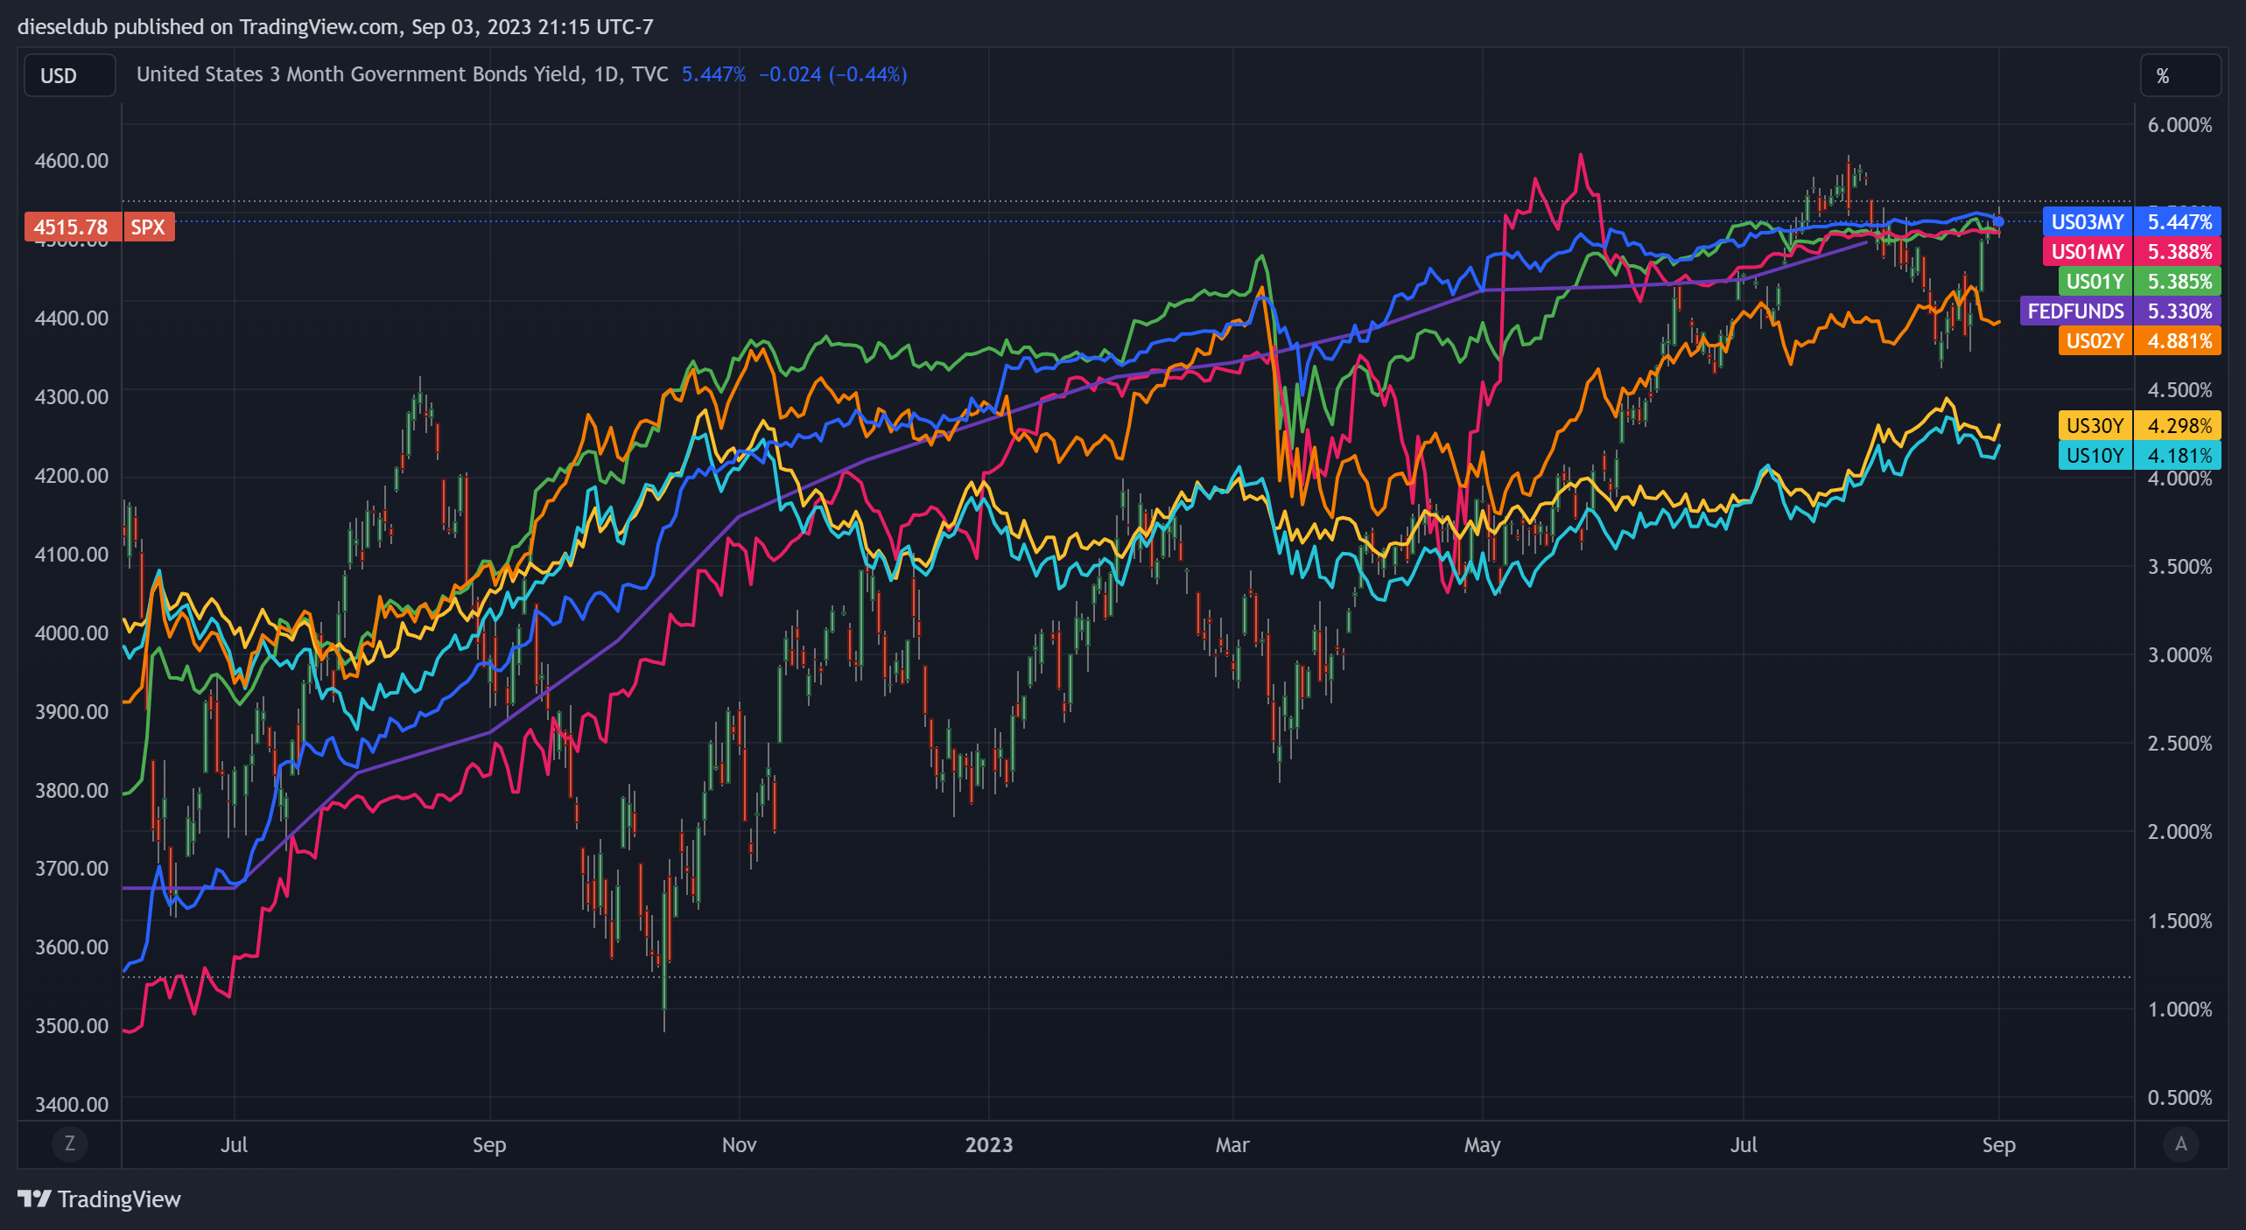Click the blue US03MY last-value dot

(1998, 221)
